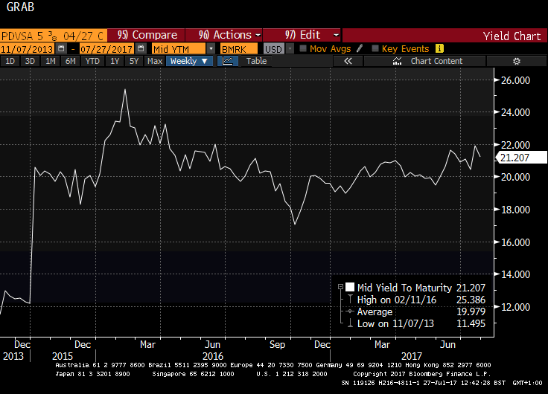Click the end date field 07/27/2017
548x394 pixels.
[107, 49]
